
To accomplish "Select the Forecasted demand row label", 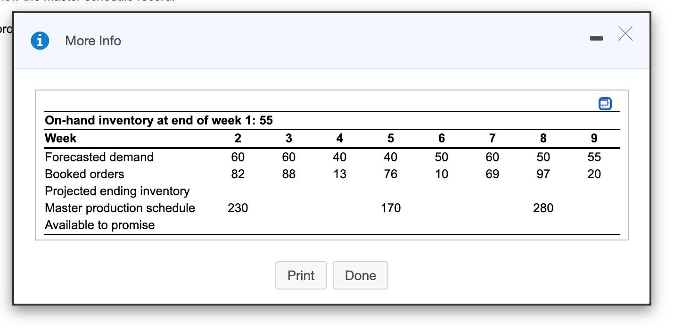I will (99, 157).
